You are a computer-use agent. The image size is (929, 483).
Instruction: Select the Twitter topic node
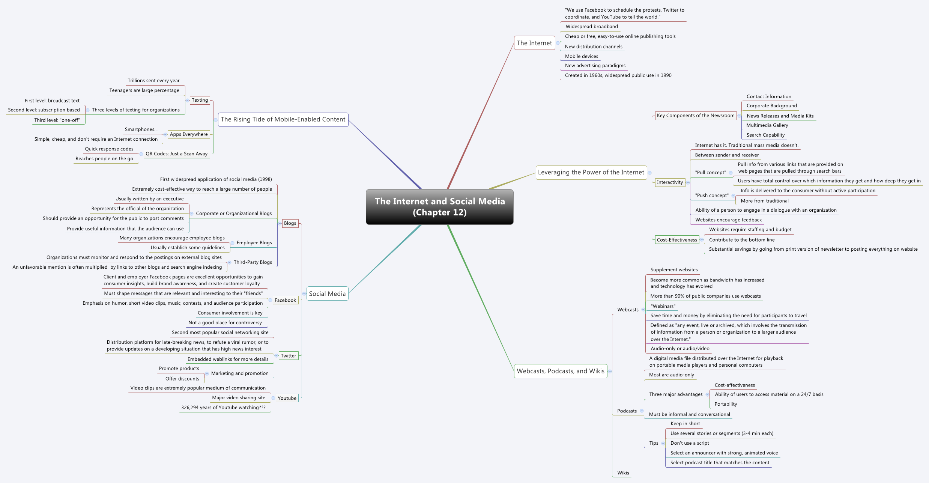[288, 356]
